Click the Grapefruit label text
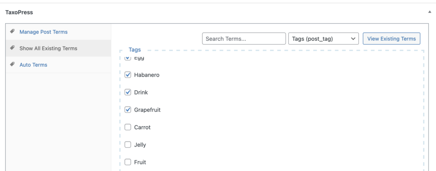The height and width of the screenshot is (171, 436). pos(147,110)
